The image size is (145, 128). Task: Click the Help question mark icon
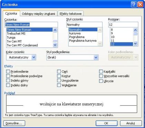(x=134, y=5)
